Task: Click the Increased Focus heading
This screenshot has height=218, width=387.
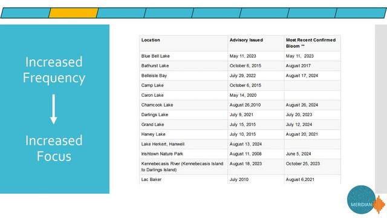Action: pos(54,148)
